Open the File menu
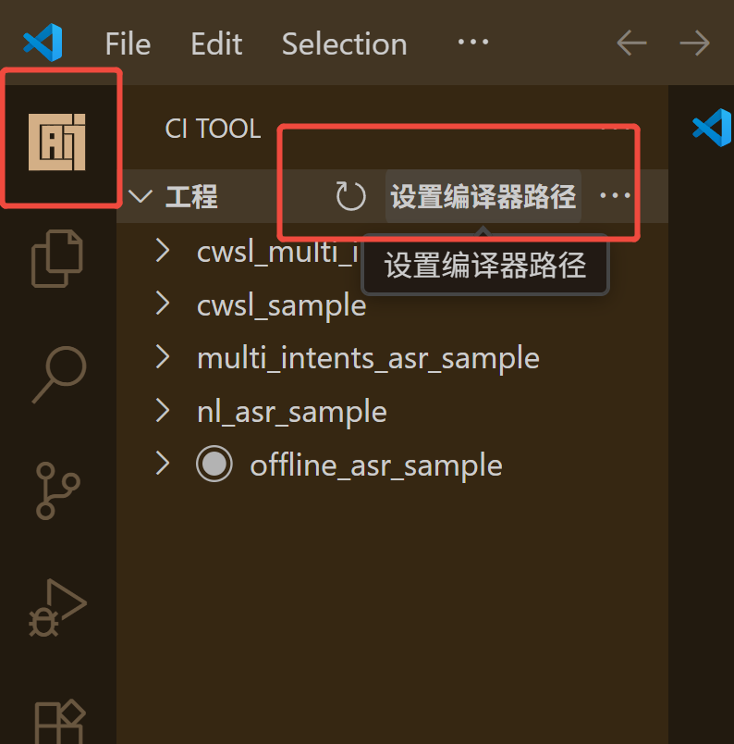Image resolution: width=734 pixels, height=744 pixels. 128,43
